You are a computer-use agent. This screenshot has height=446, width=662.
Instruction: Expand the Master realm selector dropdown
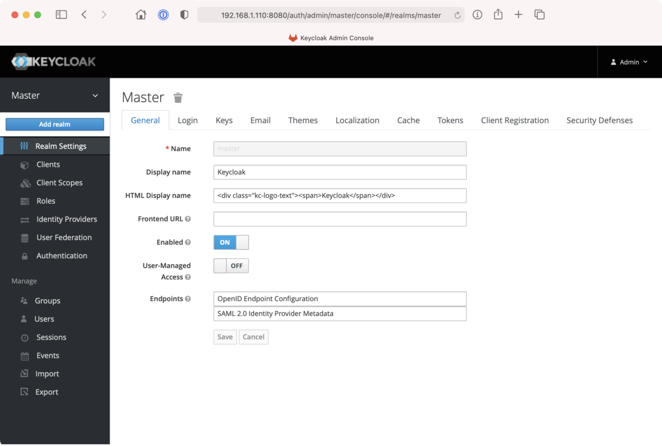55,95
